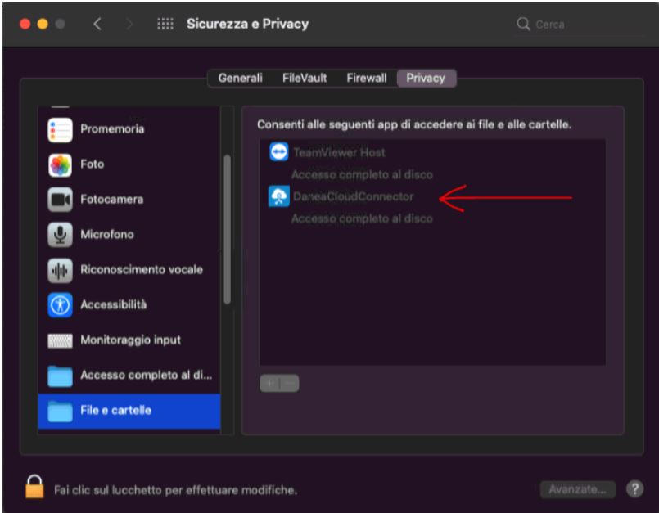The height and width of the screenshot is (513, 659).
Task: Click the Cerca search field
Action: pos(578,25)
